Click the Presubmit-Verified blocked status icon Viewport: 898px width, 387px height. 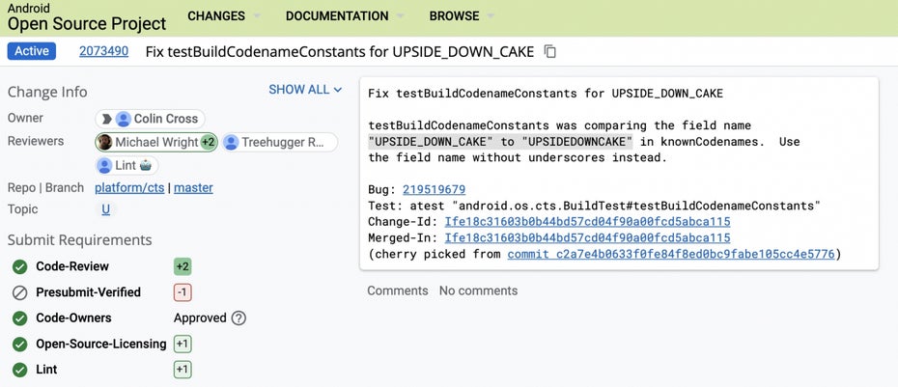pos(20,292)
